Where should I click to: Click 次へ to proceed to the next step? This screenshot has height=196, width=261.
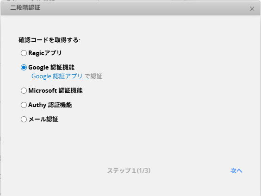pyautogui.click(x=236, y=171)
